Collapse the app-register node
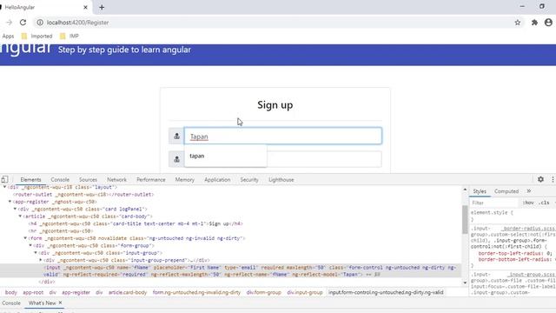Viewport: 556px width, 313px height. 10,202
